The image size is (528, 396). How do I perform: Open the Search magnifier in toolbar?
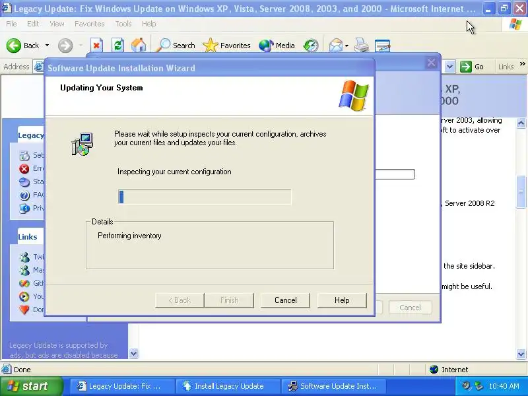(x=164, y=46)
